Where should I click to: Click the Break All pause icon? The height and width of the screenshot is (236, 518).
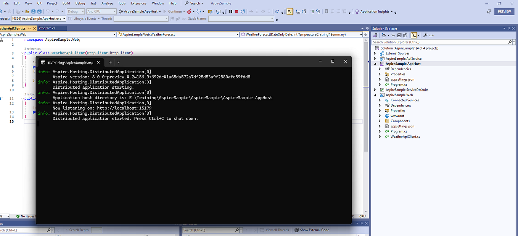[x=231, y=11]
